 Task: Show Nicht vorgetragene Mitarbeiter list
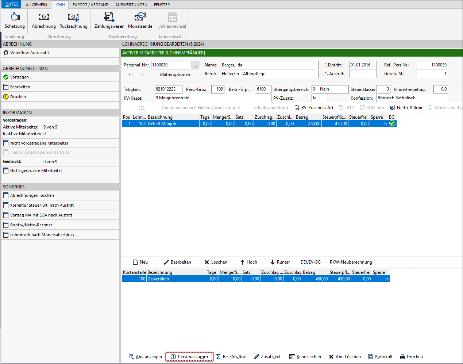(60, 143)
